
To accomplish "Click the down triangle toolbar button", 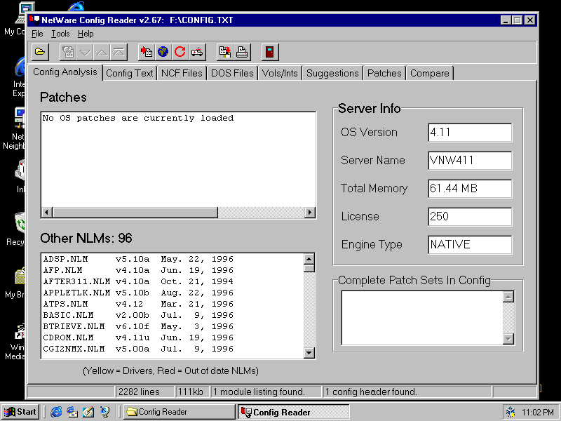I will (x=85, y=52).
